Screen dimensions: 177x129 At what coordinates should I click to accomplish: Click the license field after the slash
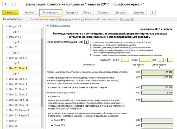click(170, 60)
